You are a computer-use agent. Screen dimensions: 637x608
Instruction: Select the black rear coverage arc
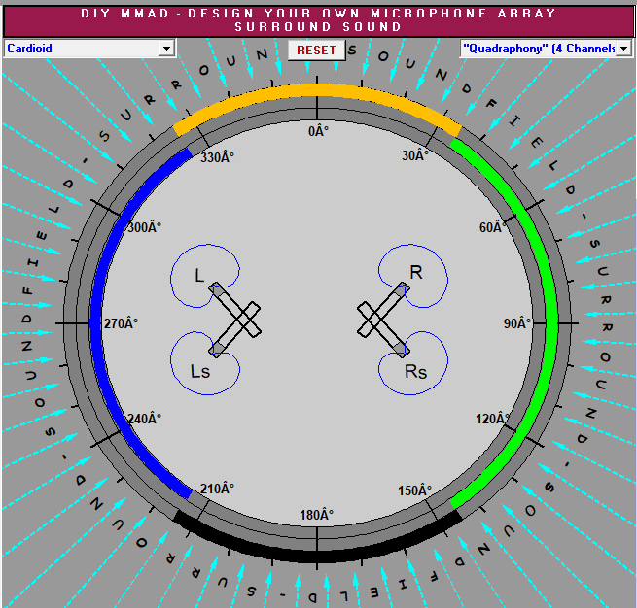(x=317, y=555)
